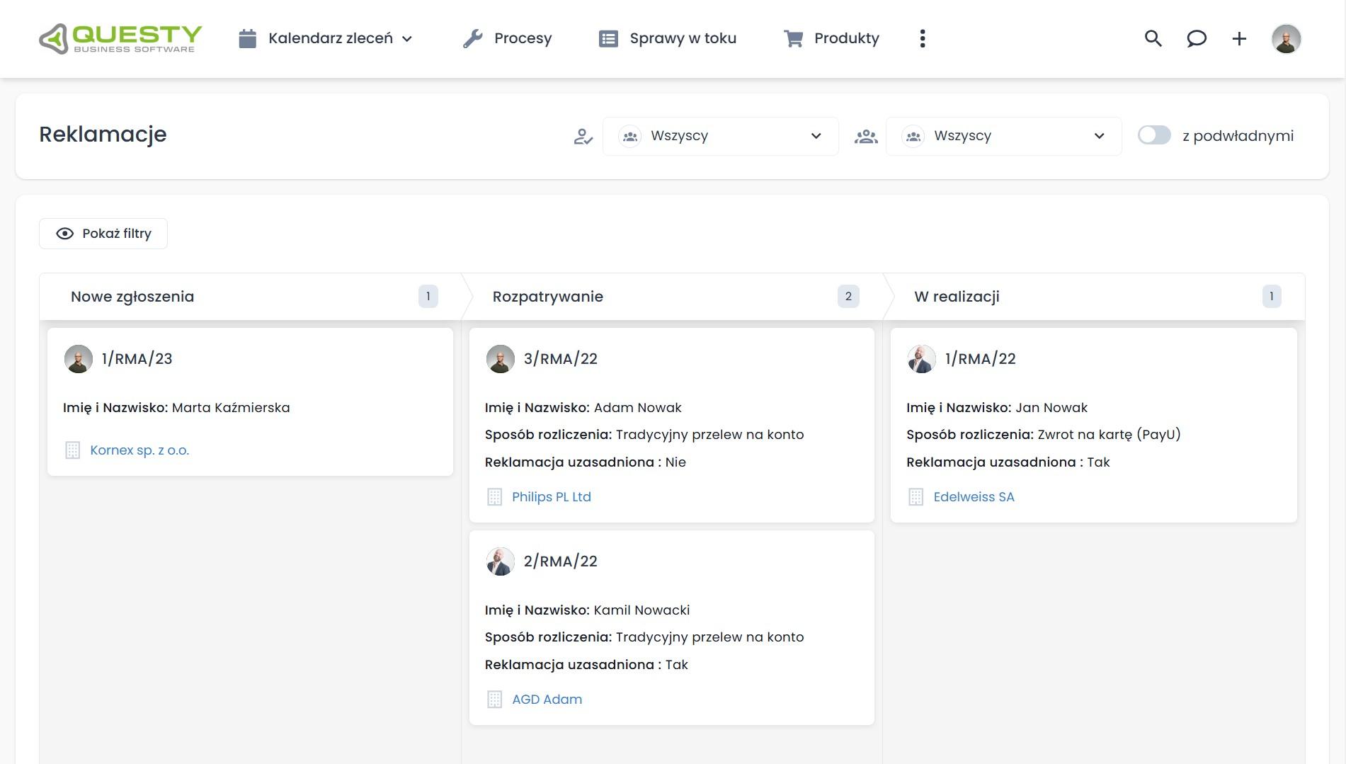Click the name Marta Kaźmierska
The height and width of the screenshot is (764, 1346).
pyautogui.click(x=231, y=408)
